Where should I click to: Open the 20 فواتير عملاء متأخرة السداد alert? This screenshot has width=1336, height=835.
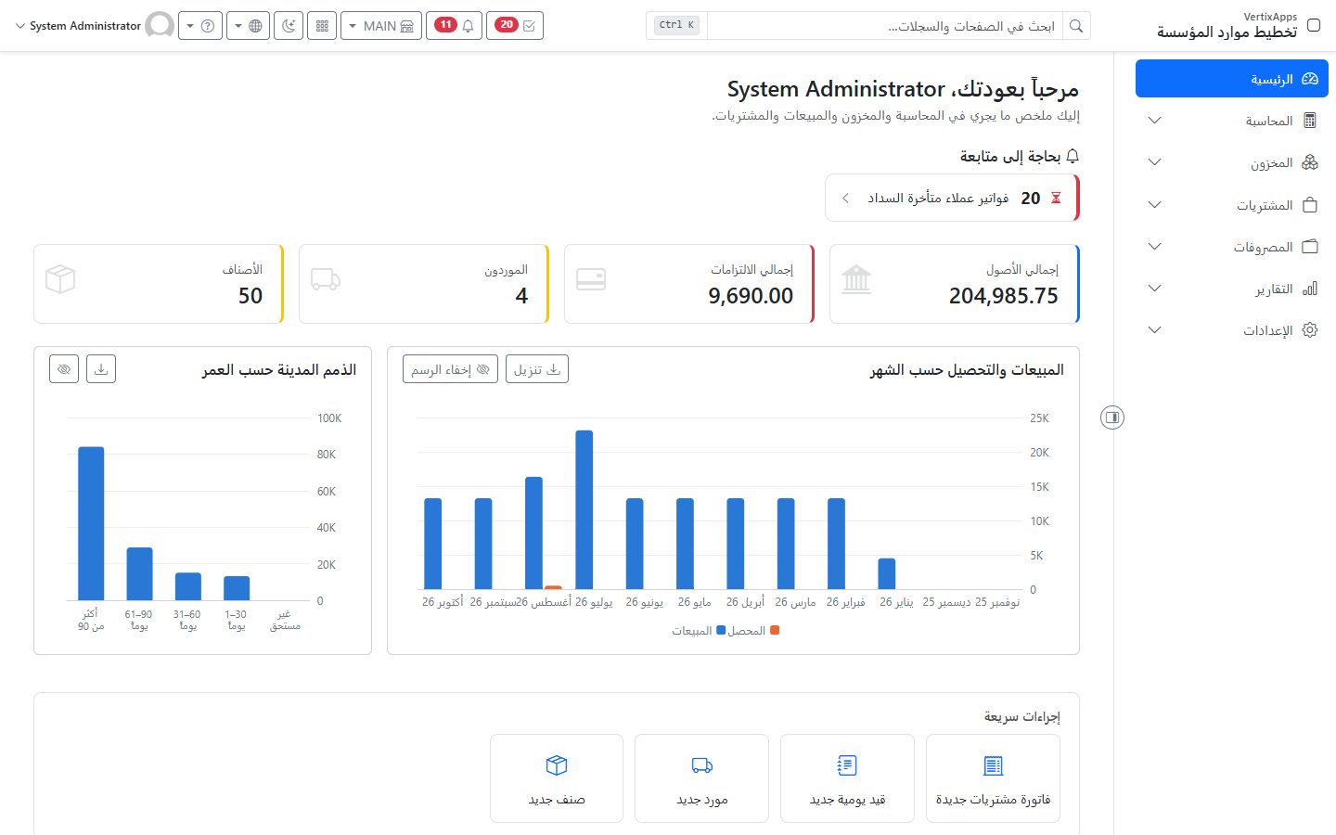point(952,198)
